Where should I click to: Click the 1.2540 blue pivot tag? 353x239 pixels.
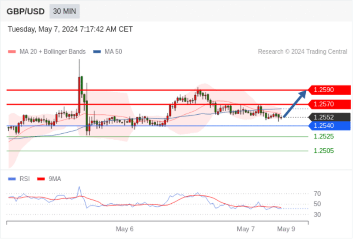point(329,126)
